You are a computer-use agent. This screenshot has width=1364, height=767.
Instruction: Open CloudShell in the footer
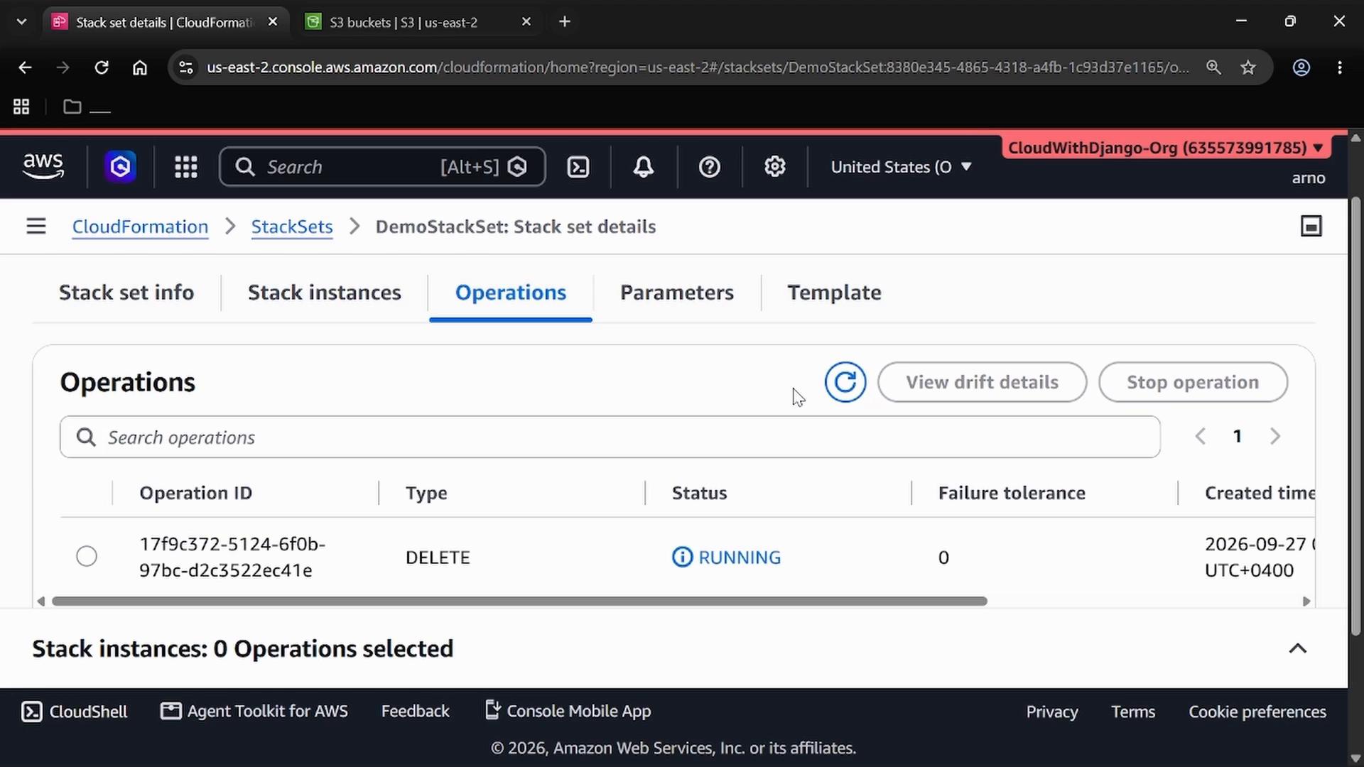[x=75, y=712]
